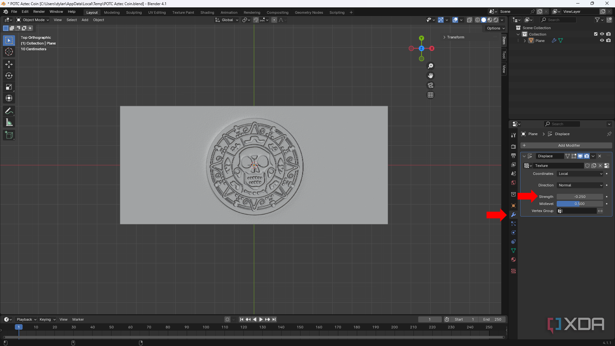Open the Render Properties tab
Screen dimensions: 615x346
513,146
